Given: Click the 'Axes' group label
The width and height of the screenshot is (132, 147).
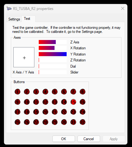Looking at the screenshot, I should coord(17,38).
